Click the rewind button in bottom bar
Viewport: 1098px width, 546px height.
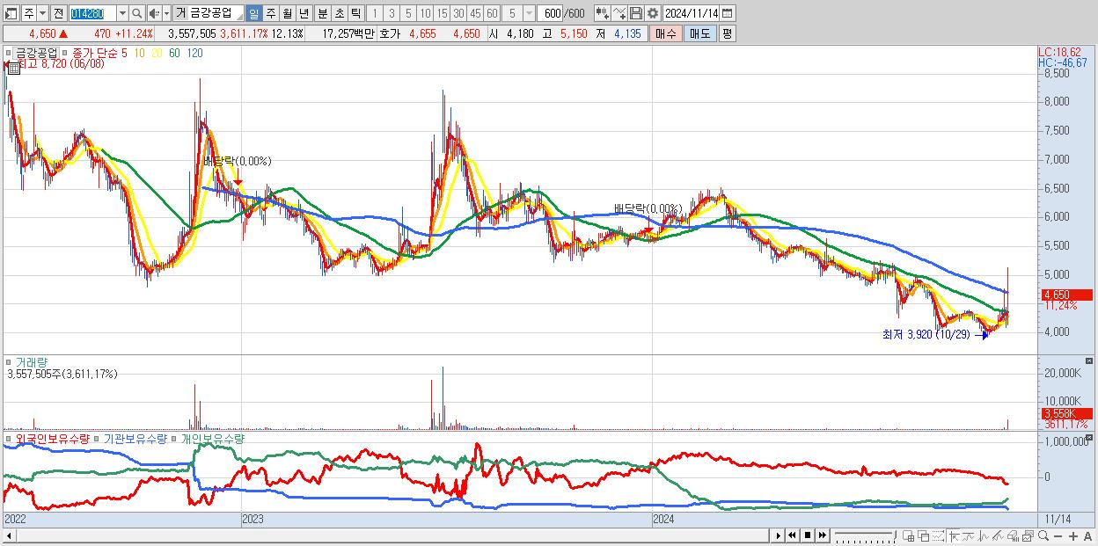pyautogui.click(x=793, y=535)
